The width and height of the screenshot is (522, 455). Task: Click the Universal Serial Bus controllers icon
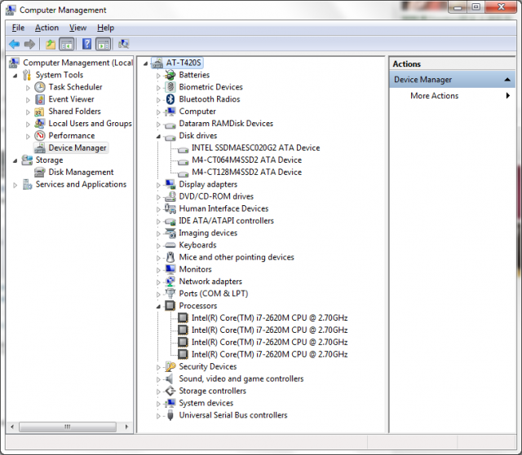[x=170, y=415]
